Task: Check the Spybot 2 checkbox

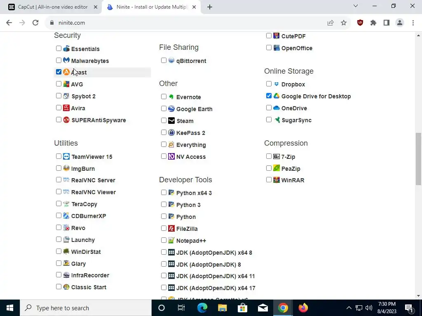Action: click(59, 95)
